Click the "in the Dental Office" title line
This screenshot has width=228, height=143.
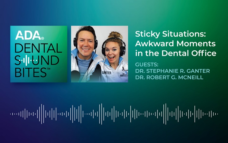176,53
